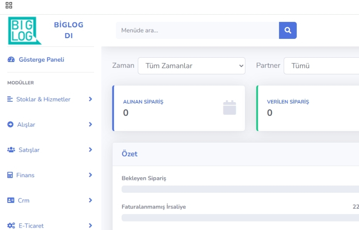The width and height of the screenshot is (359, 230).
Task: Click the Gösterge Paneli dashboard icon
Action: [11, 60]
